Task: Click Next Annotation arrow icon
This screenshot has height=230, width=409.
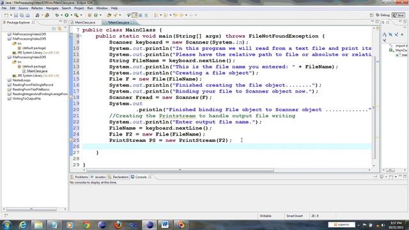Action: coord(156,15)
